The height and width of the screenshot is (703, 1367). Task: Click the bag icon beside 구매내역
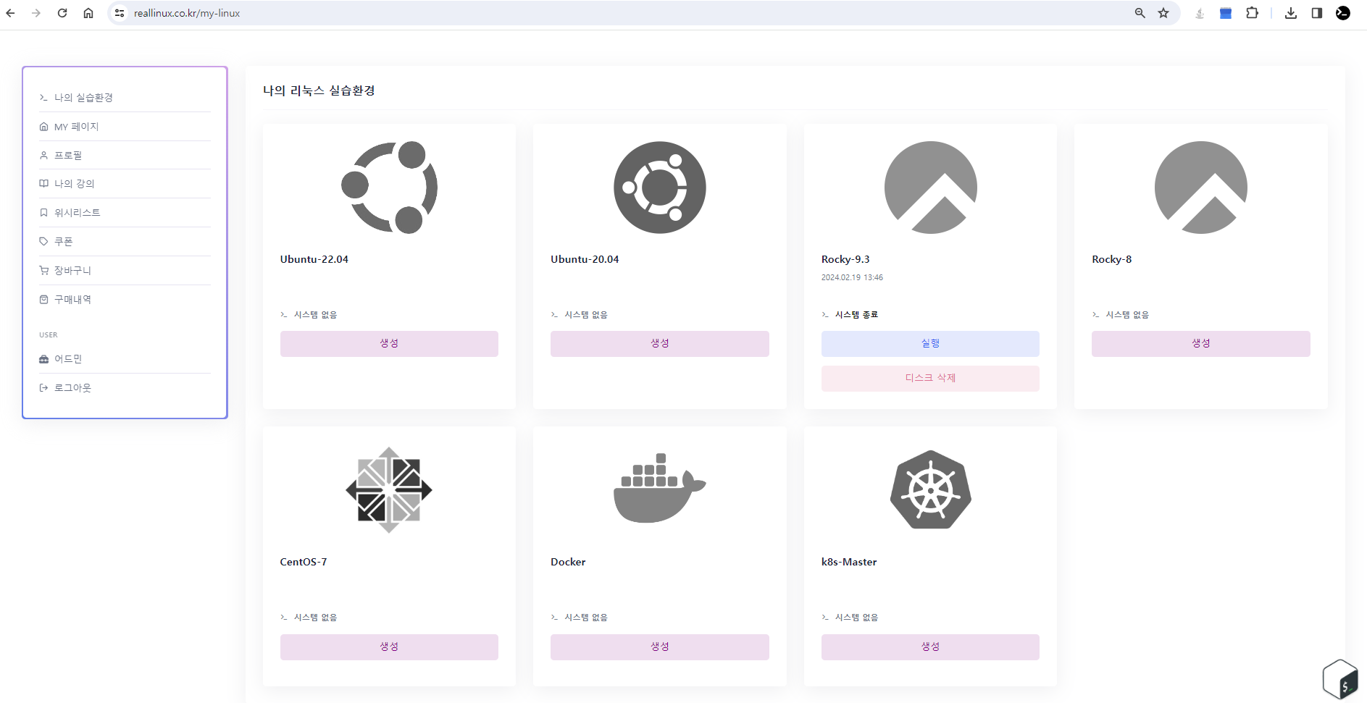[43, 300]
